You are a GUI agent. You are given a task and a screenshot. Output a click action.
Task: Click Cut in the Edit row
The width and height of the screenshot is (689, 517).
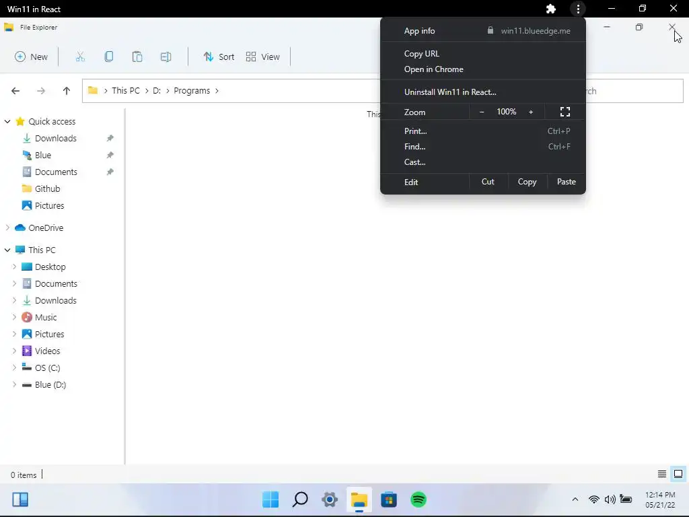(x=488, y=182)
